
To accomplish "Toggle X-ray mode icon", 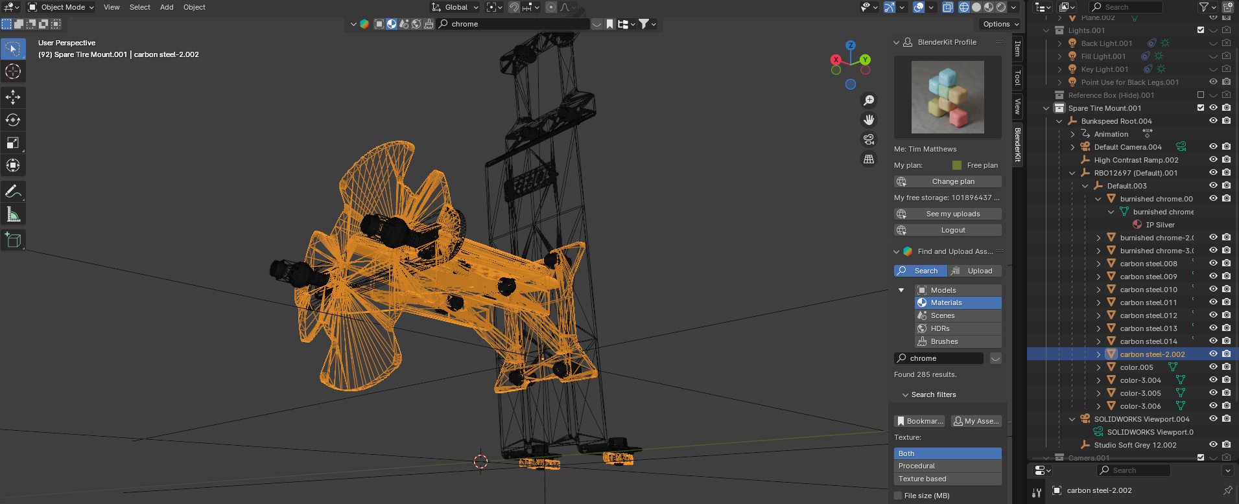I will point(947,7).
